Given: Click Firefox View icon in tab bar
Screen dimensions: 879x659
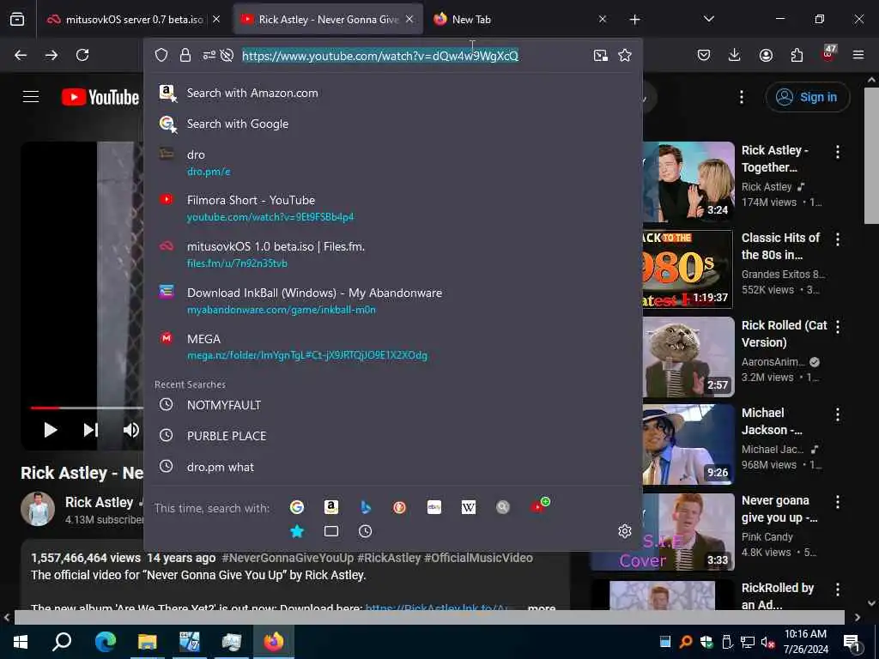Looking at the screenshot, I should pyautogui.click(x=17, y=19).
